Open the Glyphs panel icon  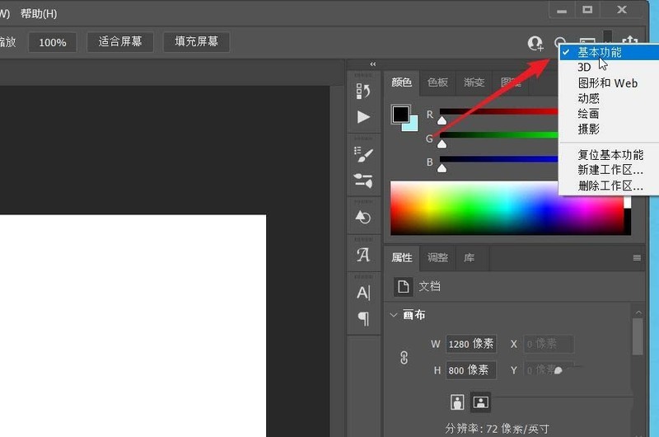(x=363, y=255)
